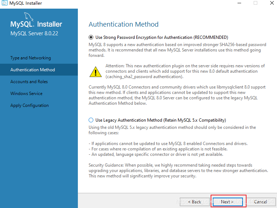The height and width of the screenshot is (208, 277).
Task: Click the MySQL Installer window title text
Action: pos(25,3)
